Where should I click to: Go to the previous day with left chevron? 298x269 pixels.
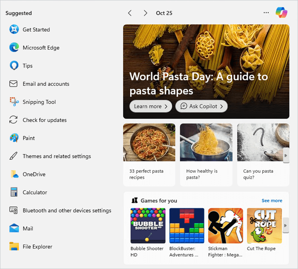click(x=130, y=13)
